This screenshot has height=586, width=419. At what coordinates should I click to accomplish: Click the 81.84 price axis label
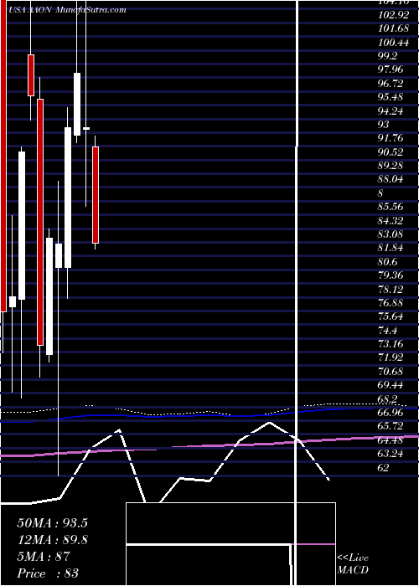click(x=391, y=248)
